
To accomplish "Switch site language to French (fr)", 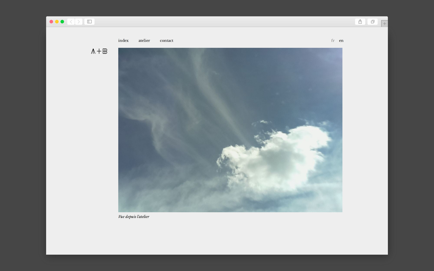I will point(333,41).
